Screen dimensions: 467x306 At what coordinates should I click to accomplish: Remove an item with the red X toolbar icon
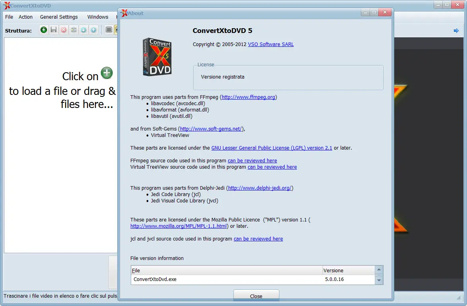(x=64, y=30)
